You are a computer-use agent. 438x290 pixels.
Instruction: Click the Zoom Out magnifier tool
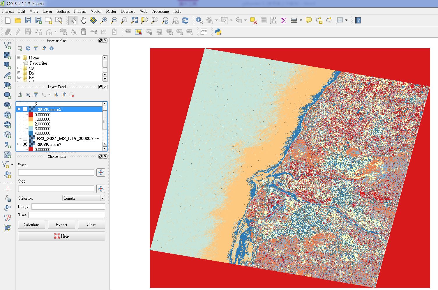(114, 20)
